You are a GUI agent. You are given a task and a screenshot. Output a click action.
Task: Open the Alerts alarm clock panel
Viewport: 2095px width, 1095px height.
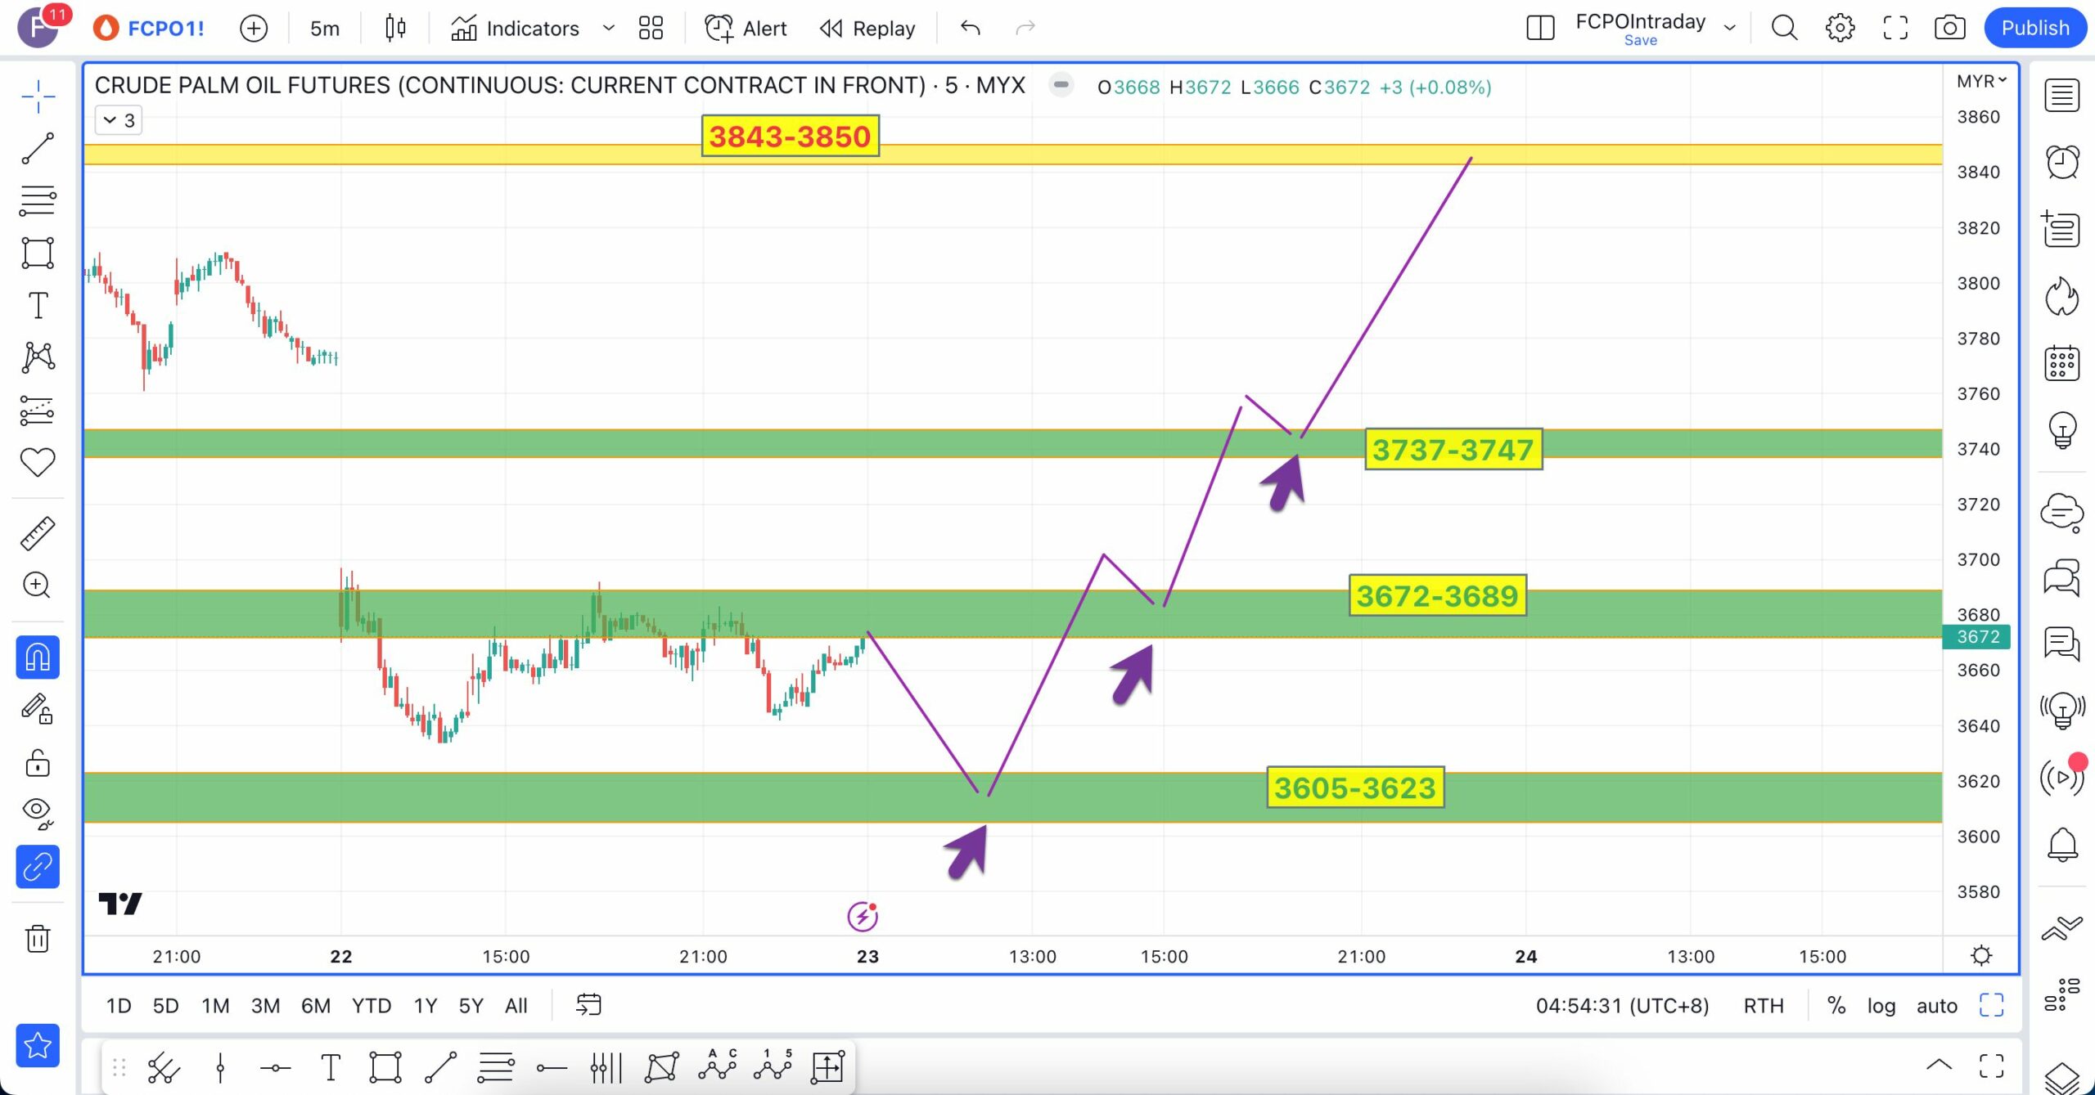click(x=2061, y=162)
